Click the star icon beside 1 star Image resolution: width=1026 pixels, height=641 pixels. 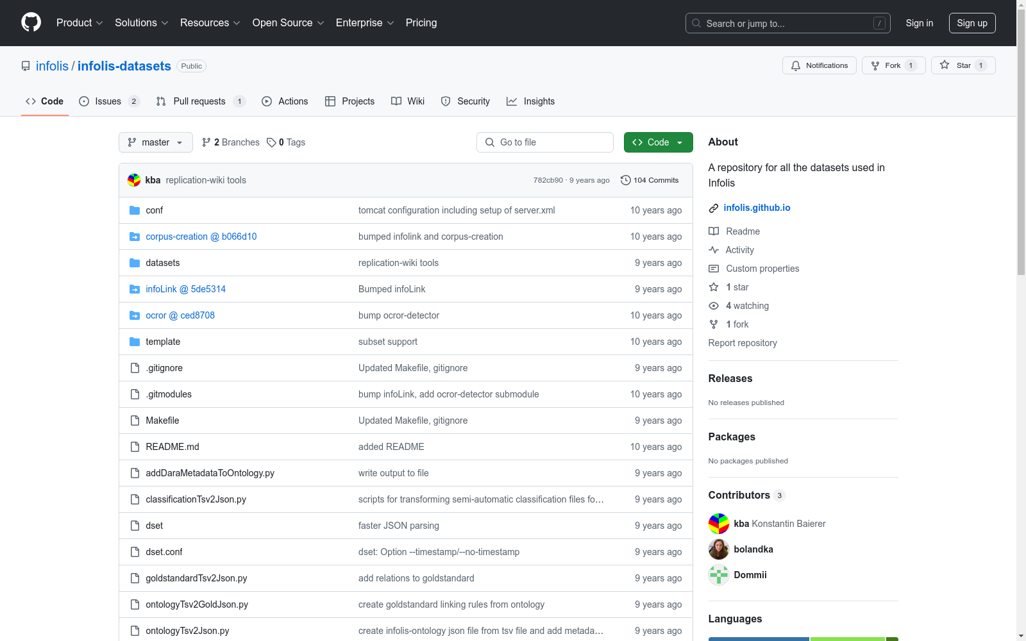pos(714,287)
